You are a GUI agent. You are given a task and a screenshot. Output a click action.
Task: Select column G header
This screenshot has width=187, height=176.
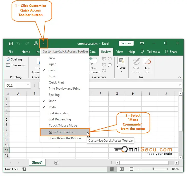117,94
